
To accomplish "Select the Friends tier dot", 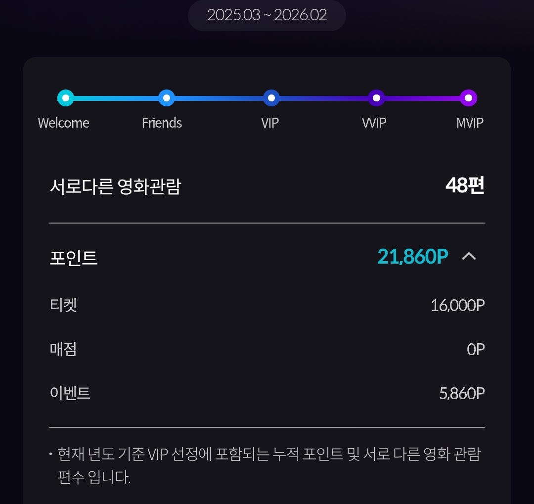I will tap(167, 98).
